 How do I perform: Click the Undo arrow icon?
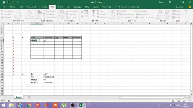[8, 2]
